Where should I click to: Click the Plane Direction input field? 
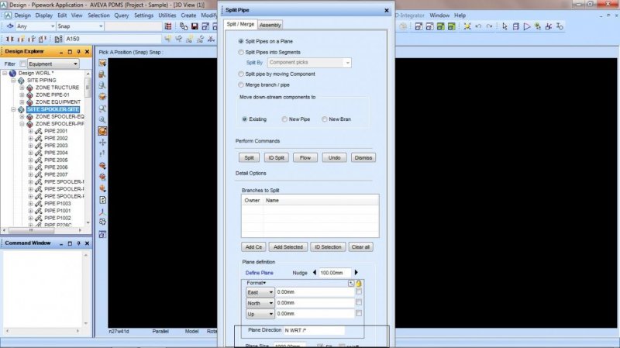point(314,330)
